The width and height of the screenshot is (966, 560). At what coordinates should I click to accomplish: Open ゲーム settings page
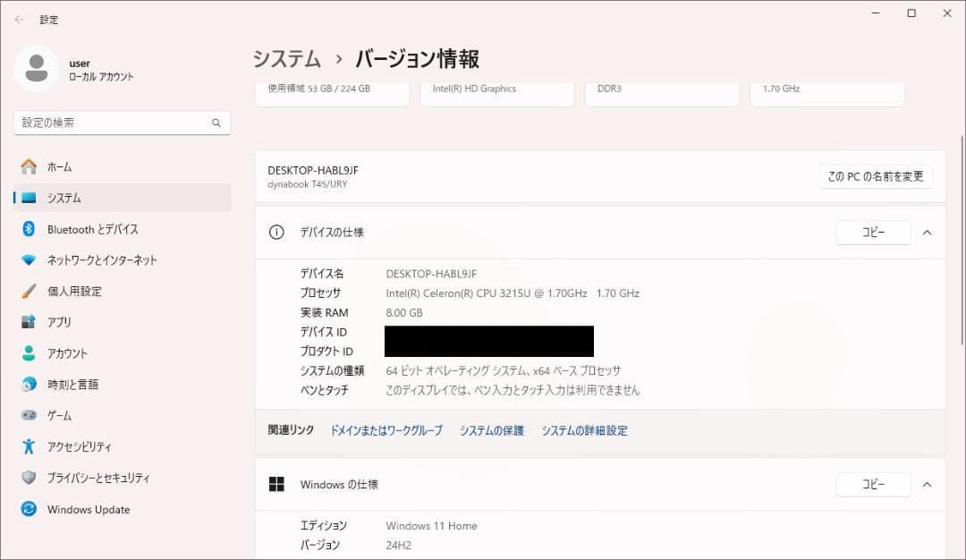pyautogui.click(x=122, y=415)
